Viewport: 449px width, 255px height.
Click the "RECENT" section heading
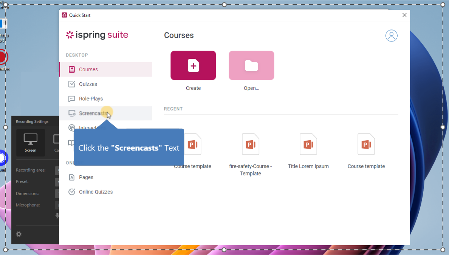(x=173, y=109)
